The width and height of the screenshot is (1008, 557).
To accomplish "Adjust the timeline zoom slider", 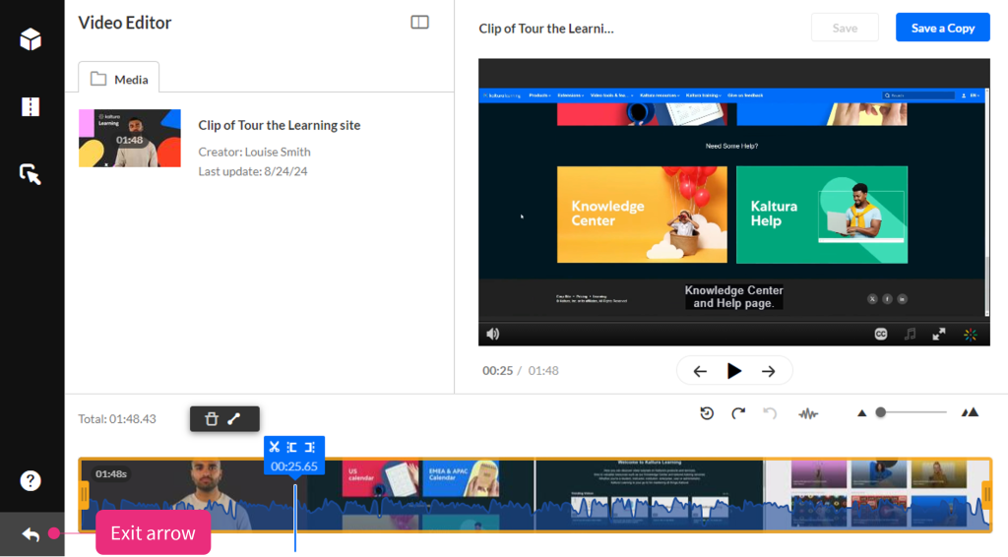I will click(x=881, y=412).
